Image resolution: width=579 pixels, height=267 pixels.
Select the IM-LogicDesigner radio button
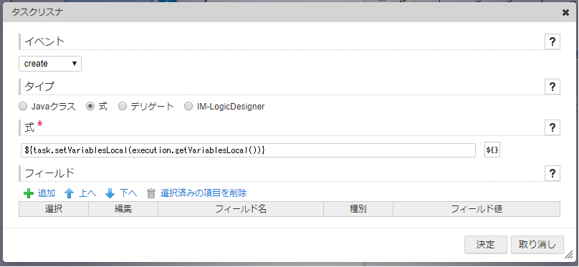pos(188,107)
